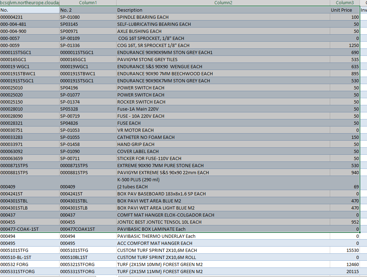The height and width of the screenshot is (277, 367).
Task: Select 'K-500 PLUS (290 ml)' description cell
Action: pos(223,183)
